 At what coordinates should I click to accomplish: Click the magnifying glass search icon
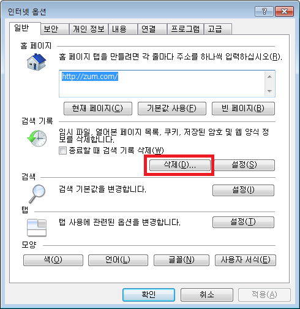coord(37,194)
